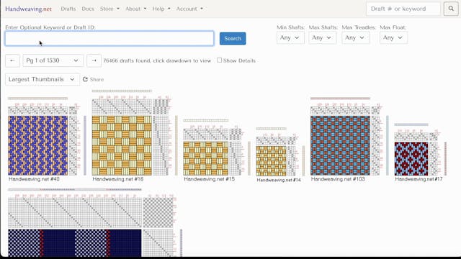Click the Handweaving.net #14 caption
461x259 pixels.
[x=279, y=180]
